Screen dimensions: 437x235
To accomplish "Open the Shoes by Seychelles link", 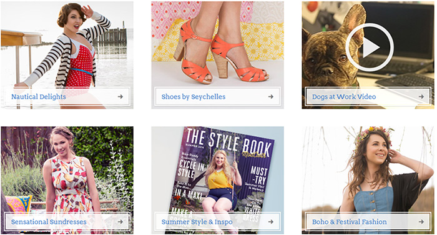I will click(x=194, y=97).
